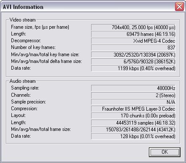Click the OK button
The image size is (186, 163).
pos(164,152)
